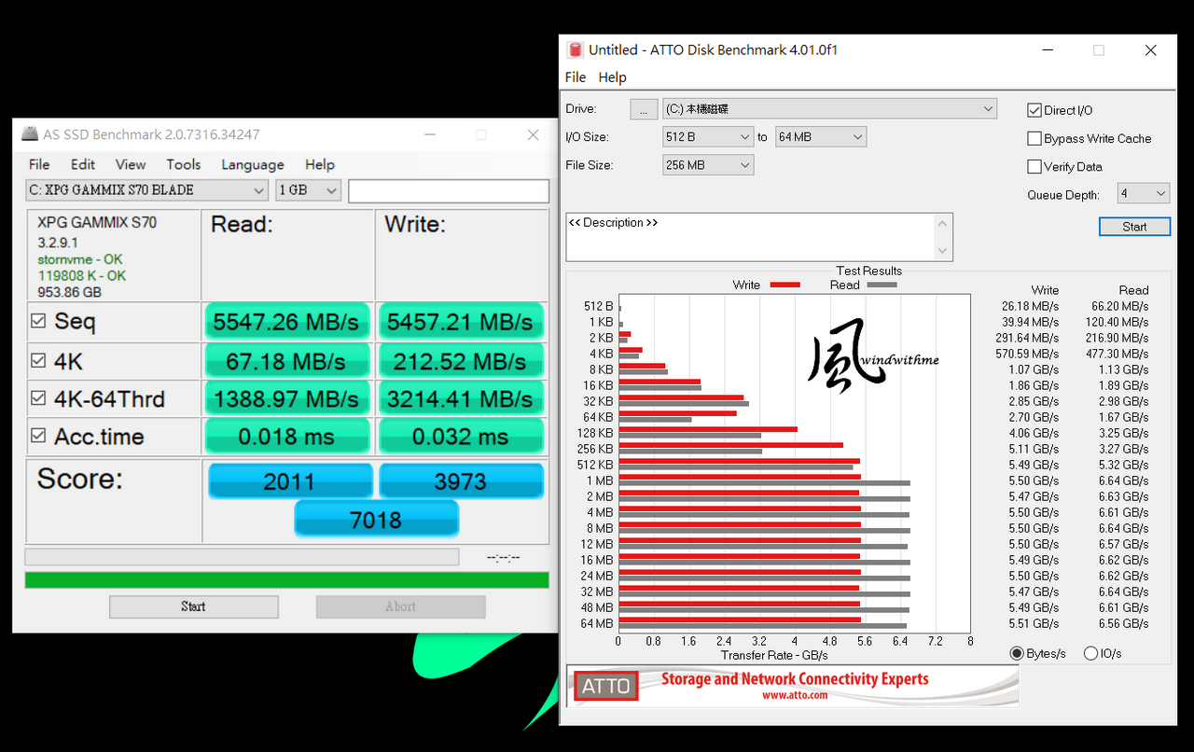1194x752 pixels.
Task: Open AS SSD Help menu
Action: pos(320,164)
